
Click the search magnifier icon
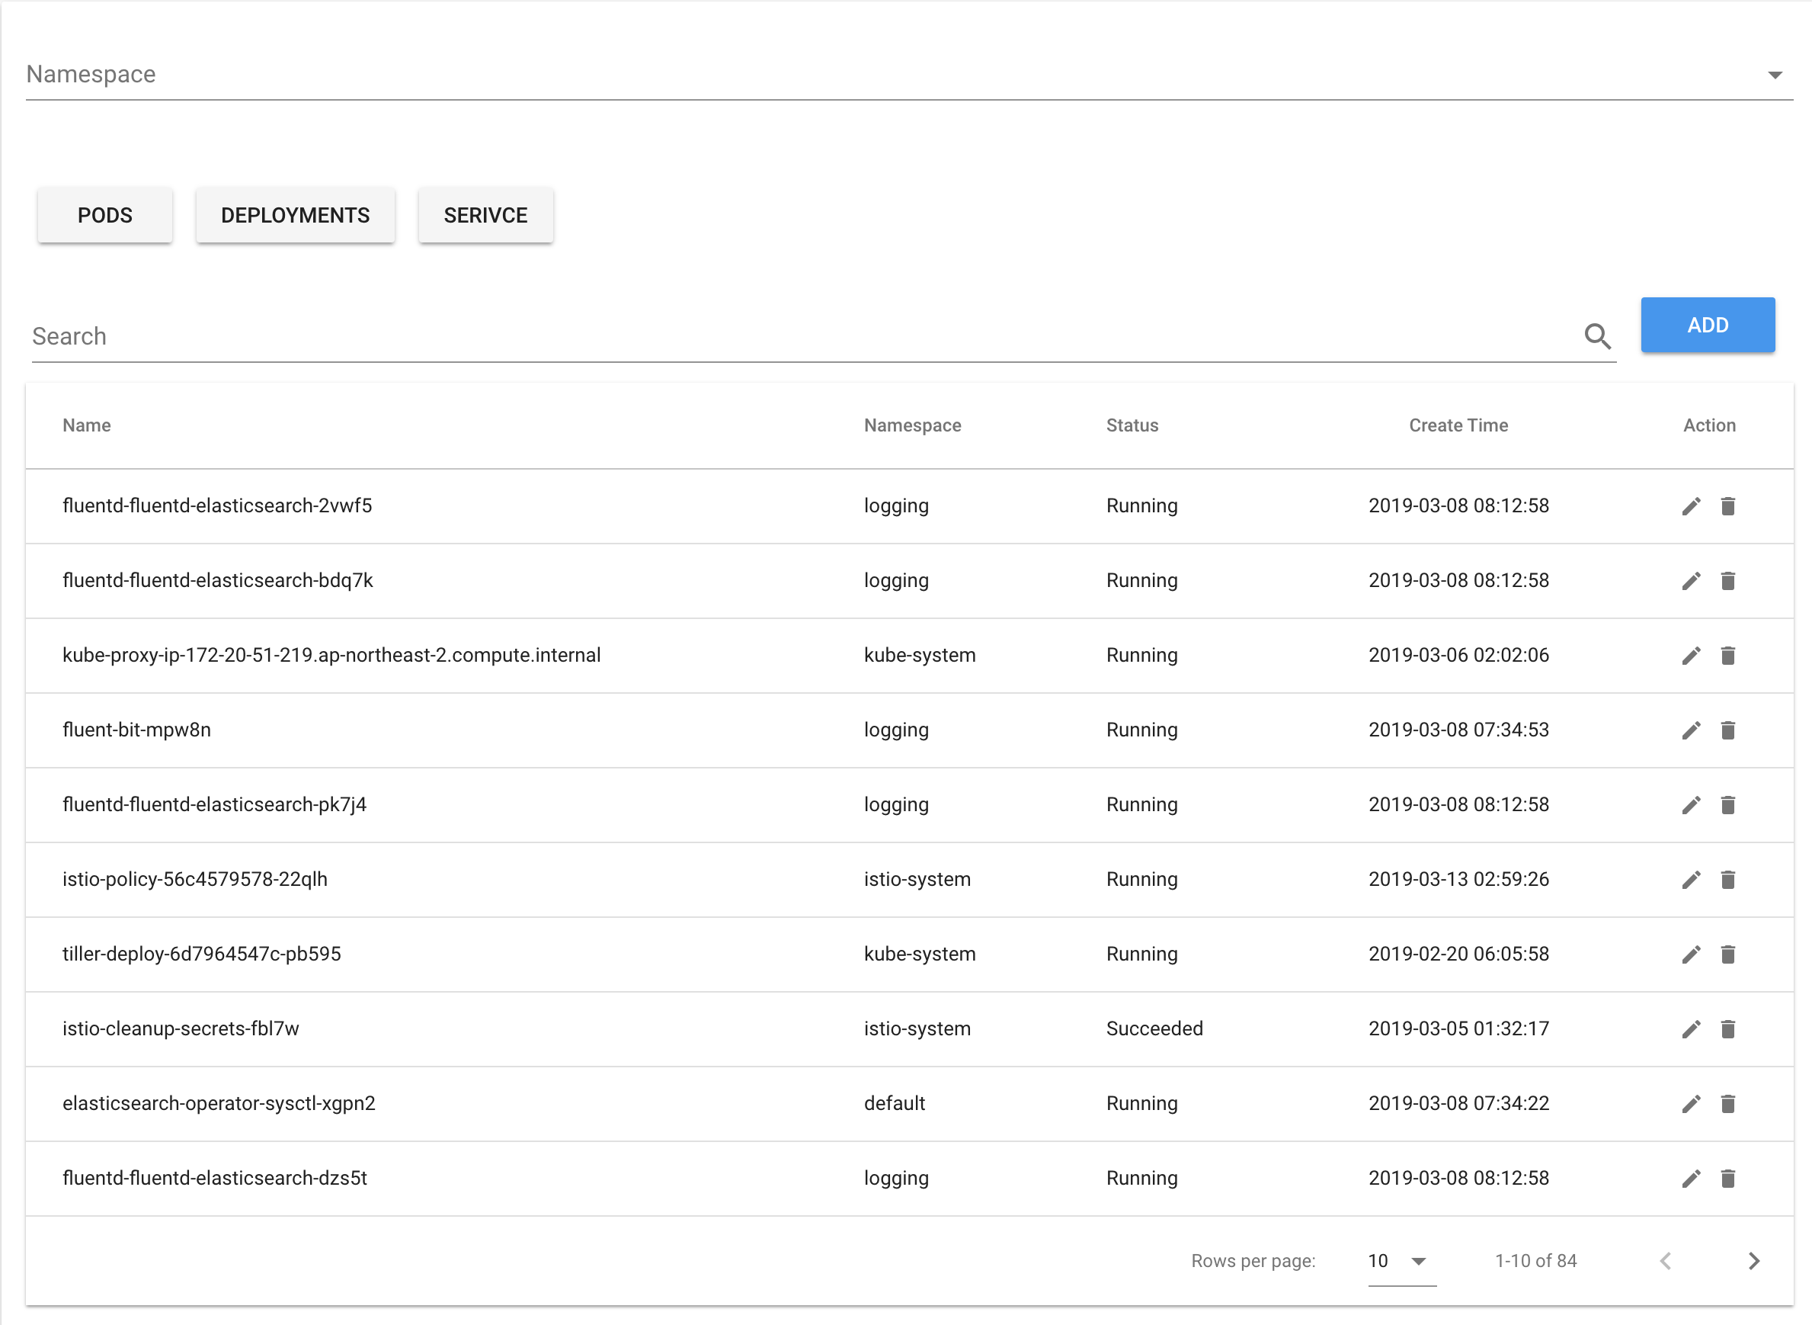tap(1598, 336)
